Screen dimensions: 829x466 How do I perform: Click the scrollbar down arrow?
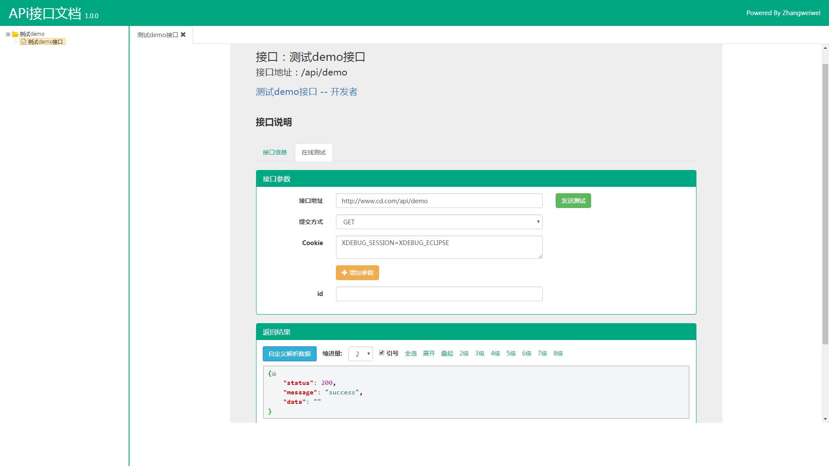pos(825,419)
